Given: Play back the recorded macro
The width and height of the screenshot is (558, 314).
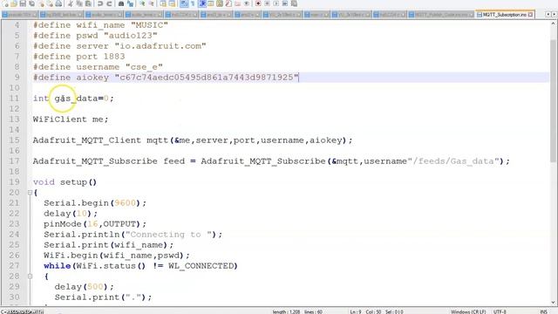Looking at the screenshot, I should click(x=276, y=3).
